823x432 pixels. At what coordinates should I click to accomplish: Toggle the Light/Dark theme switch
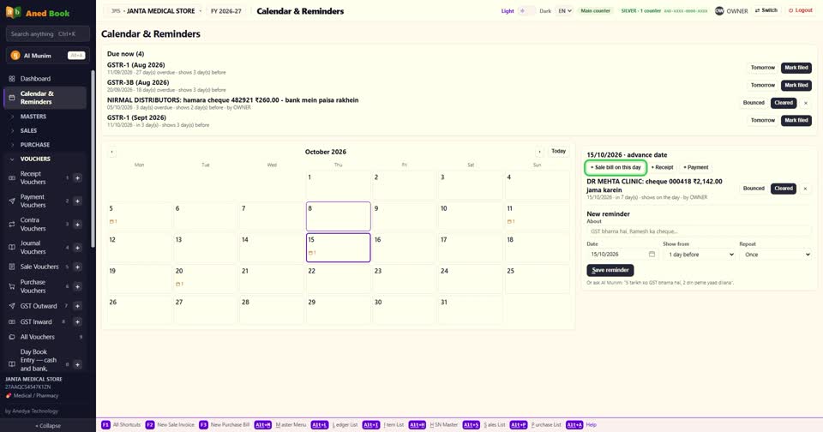coord(526,10)
